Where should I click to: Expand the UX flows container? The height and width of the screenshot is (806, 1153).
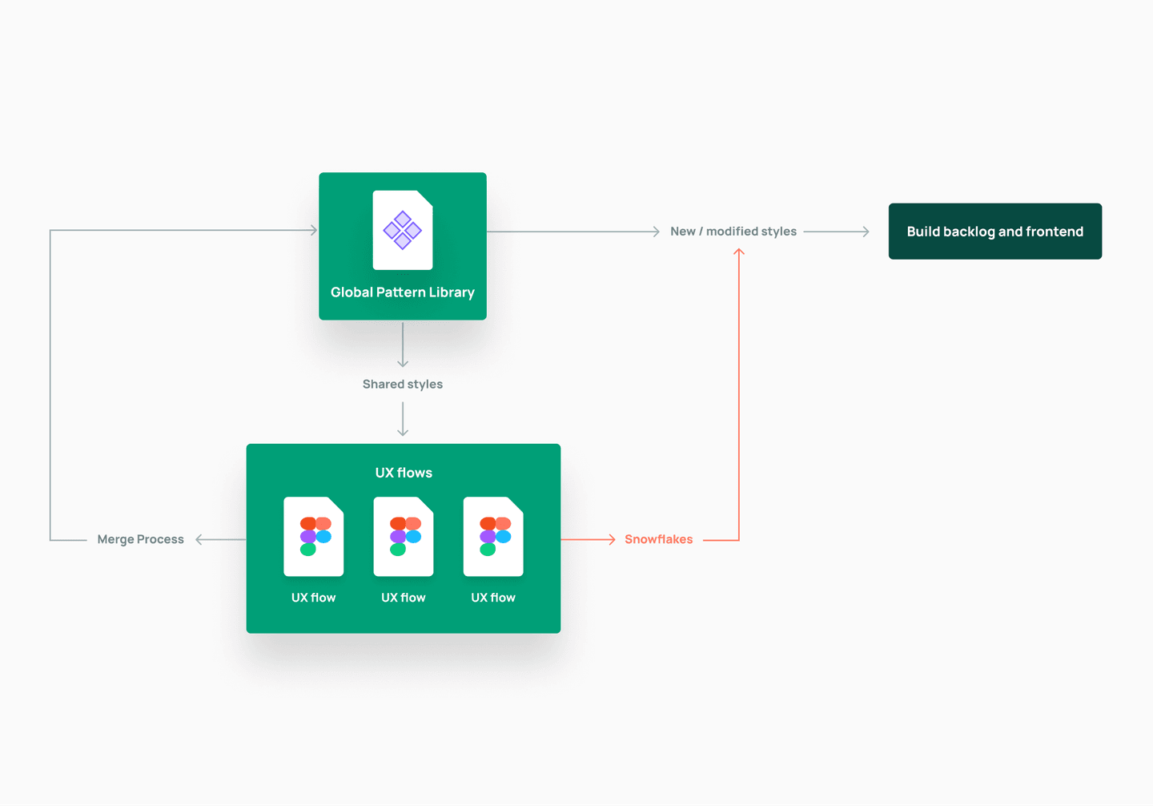click(403, 538)
